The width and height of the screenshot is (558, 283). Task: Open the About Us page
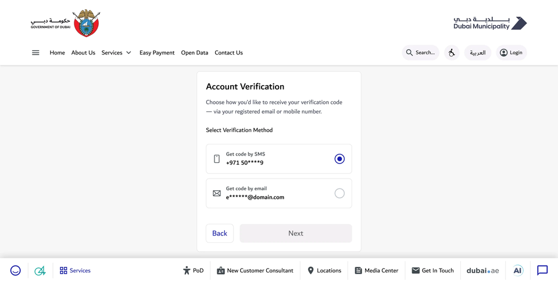[x=83, y=53]
